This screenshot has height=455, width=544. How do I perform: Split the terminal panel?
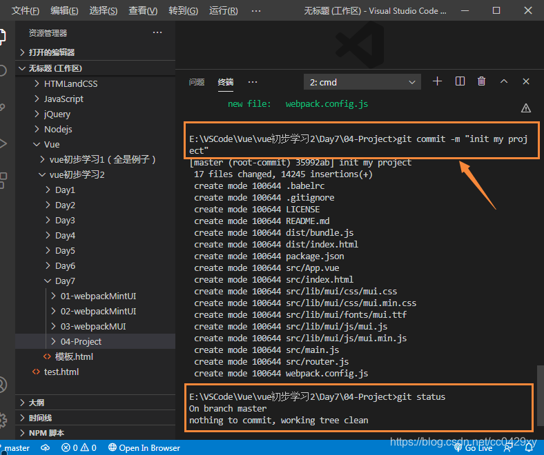coord(460,81)
